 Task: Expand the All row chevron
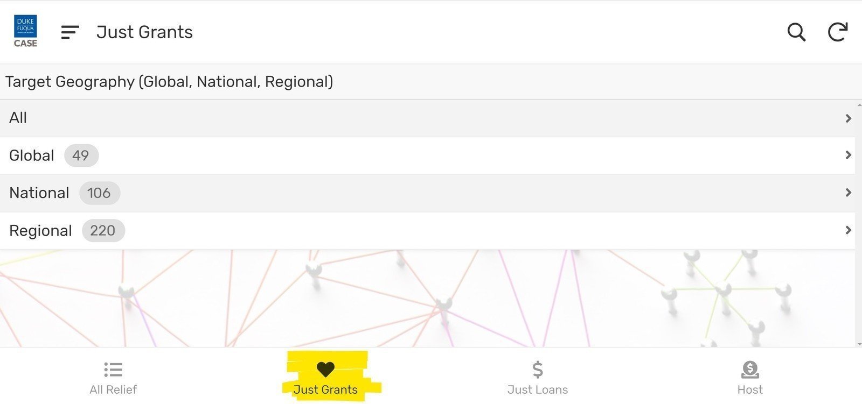(848, 118)
